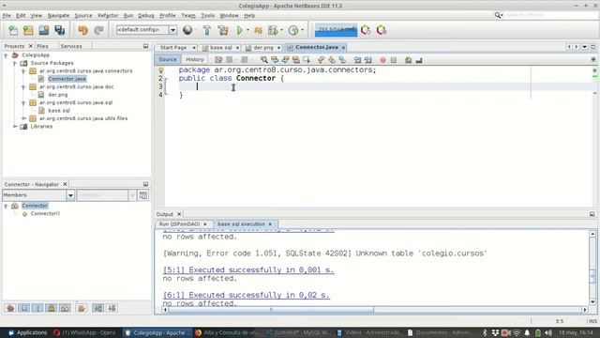600x338 pixels.
Task: Toggle Sort by Source in Navigator footer
Action: point(112,308)
